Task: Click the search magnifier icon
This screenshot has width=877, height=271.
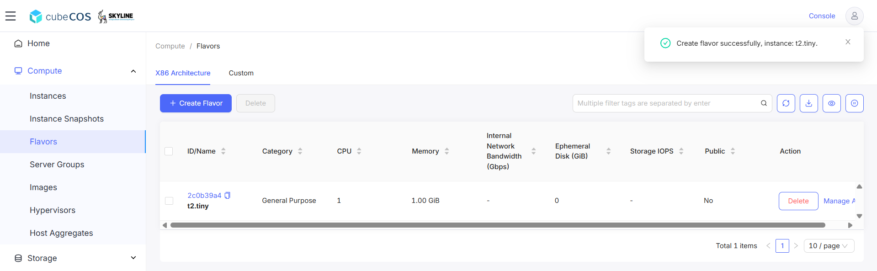Action: (764, 103)
